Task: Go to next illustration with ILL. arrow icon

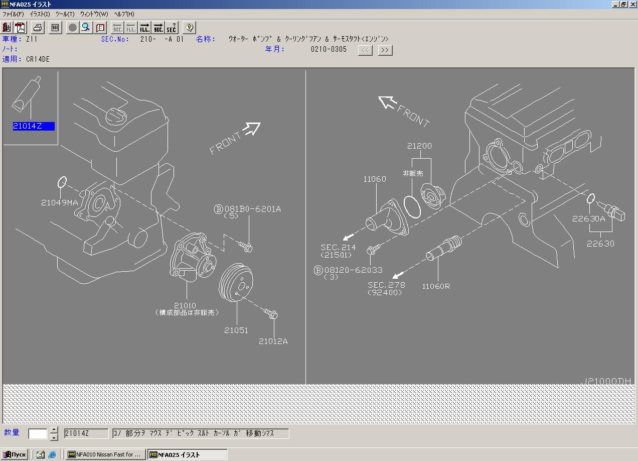Action: pyautogui.click(x=145, y=27)
